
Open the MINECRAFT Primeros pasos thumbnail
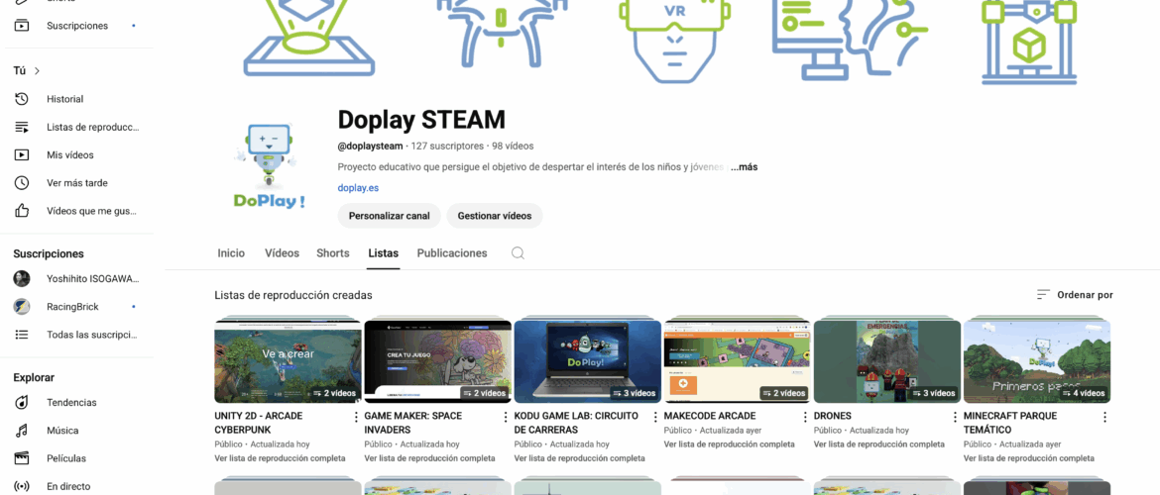pos(1037,361)
